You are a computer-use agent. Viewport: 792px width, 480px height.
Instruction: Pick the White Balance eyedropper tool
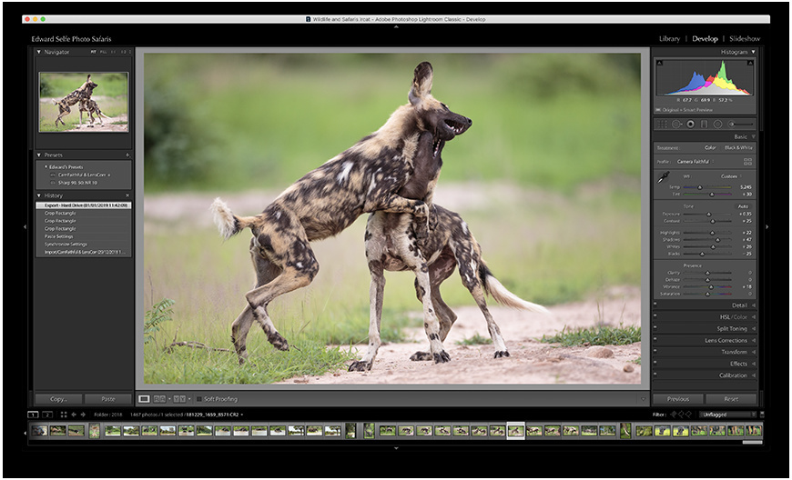pos(664,178)
